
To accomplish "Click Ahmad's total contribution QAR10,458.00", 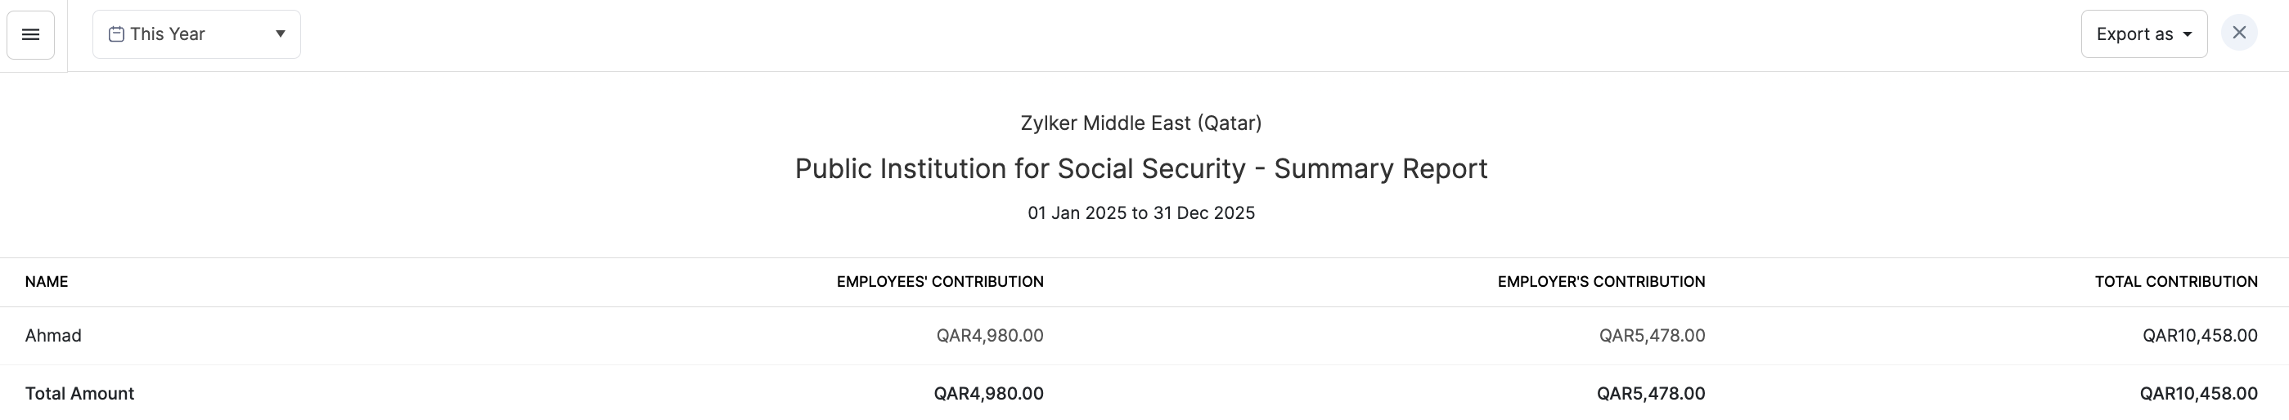I will (2199, 336).
